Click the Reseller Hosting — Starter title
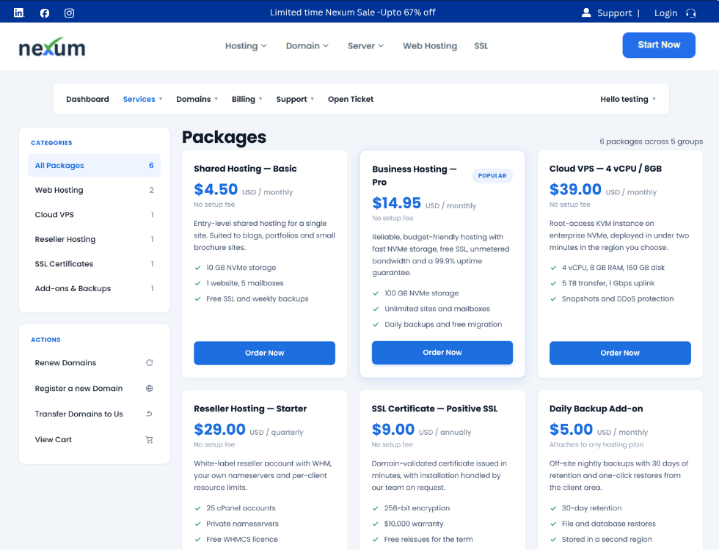719x550 pixels. 250,409
